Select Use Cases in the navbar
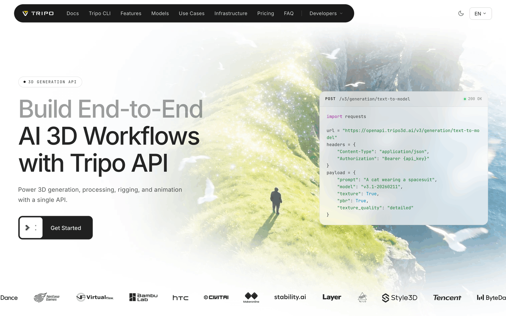Screen dimensions: 506x316 [x=192, y=13]
